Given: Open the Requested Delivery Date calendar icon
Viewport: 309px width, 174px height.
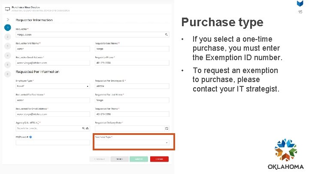Looking at the screenshot, I should [x=167, y=128].
